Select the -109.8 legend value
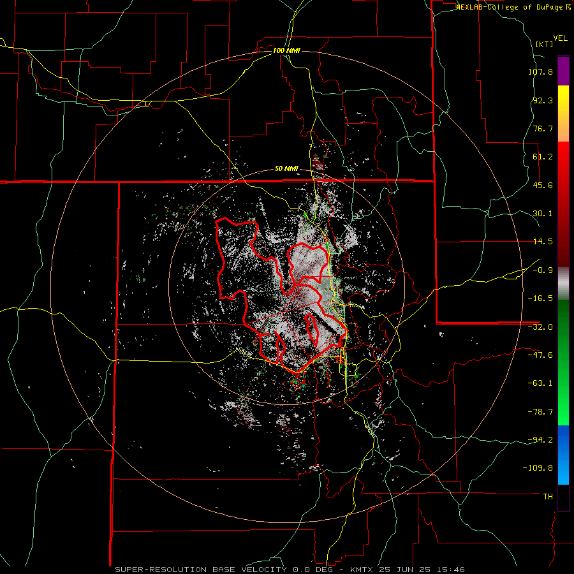The width and height of the screenshot is (574, 574). click(x=538, y=468)
